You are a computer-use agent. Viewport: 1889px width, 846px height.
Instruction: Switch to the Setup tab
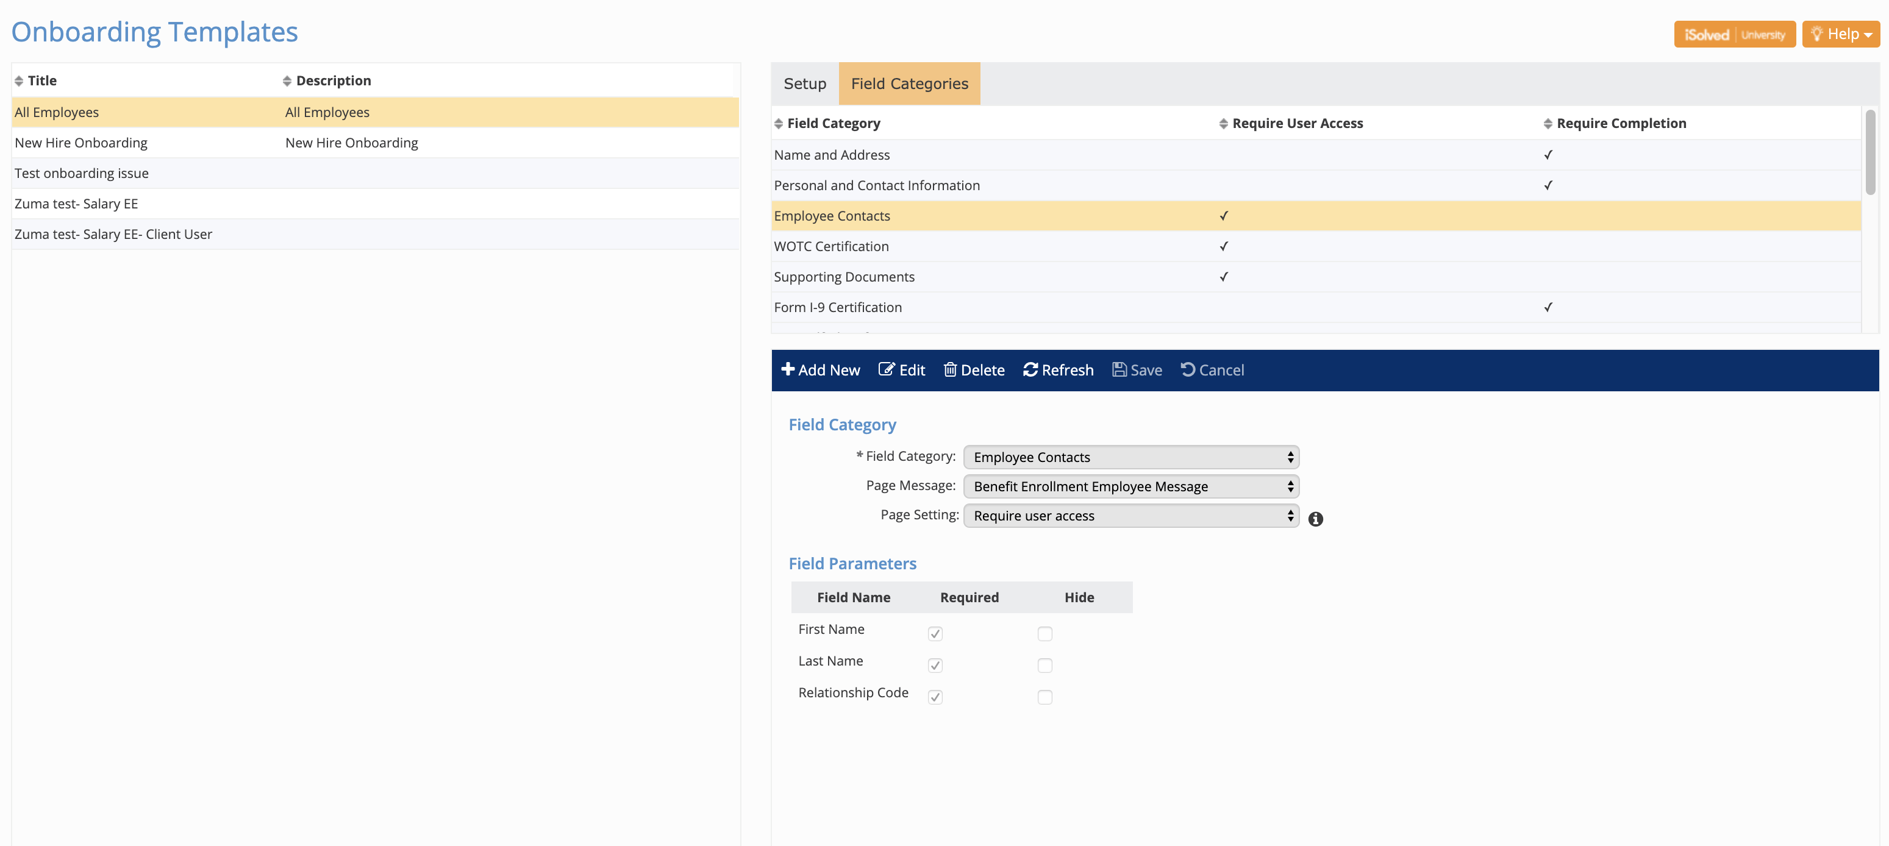coord(804,84)
